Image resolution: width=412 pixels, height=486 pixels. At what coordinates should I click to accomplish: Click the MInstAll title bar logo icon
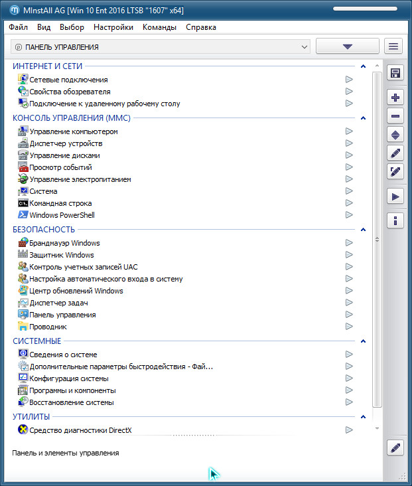[x=14, y=10]
